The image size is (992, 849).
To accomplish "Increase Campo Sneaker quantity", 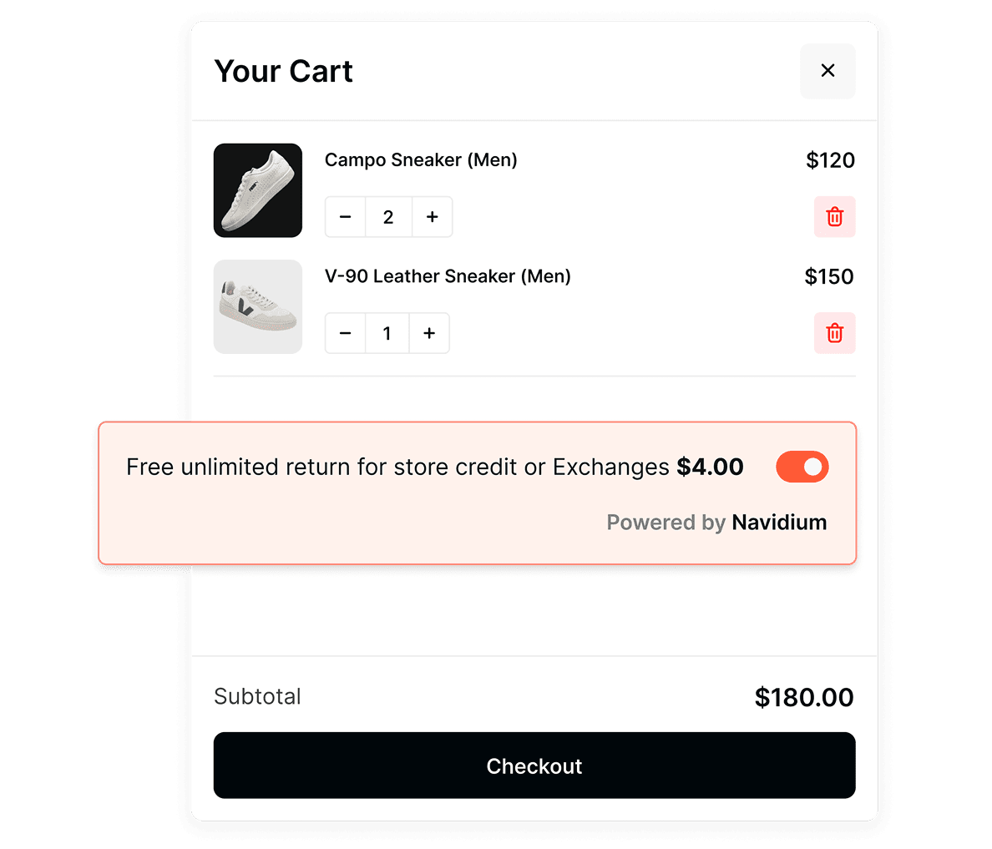I will pos(432,217).
